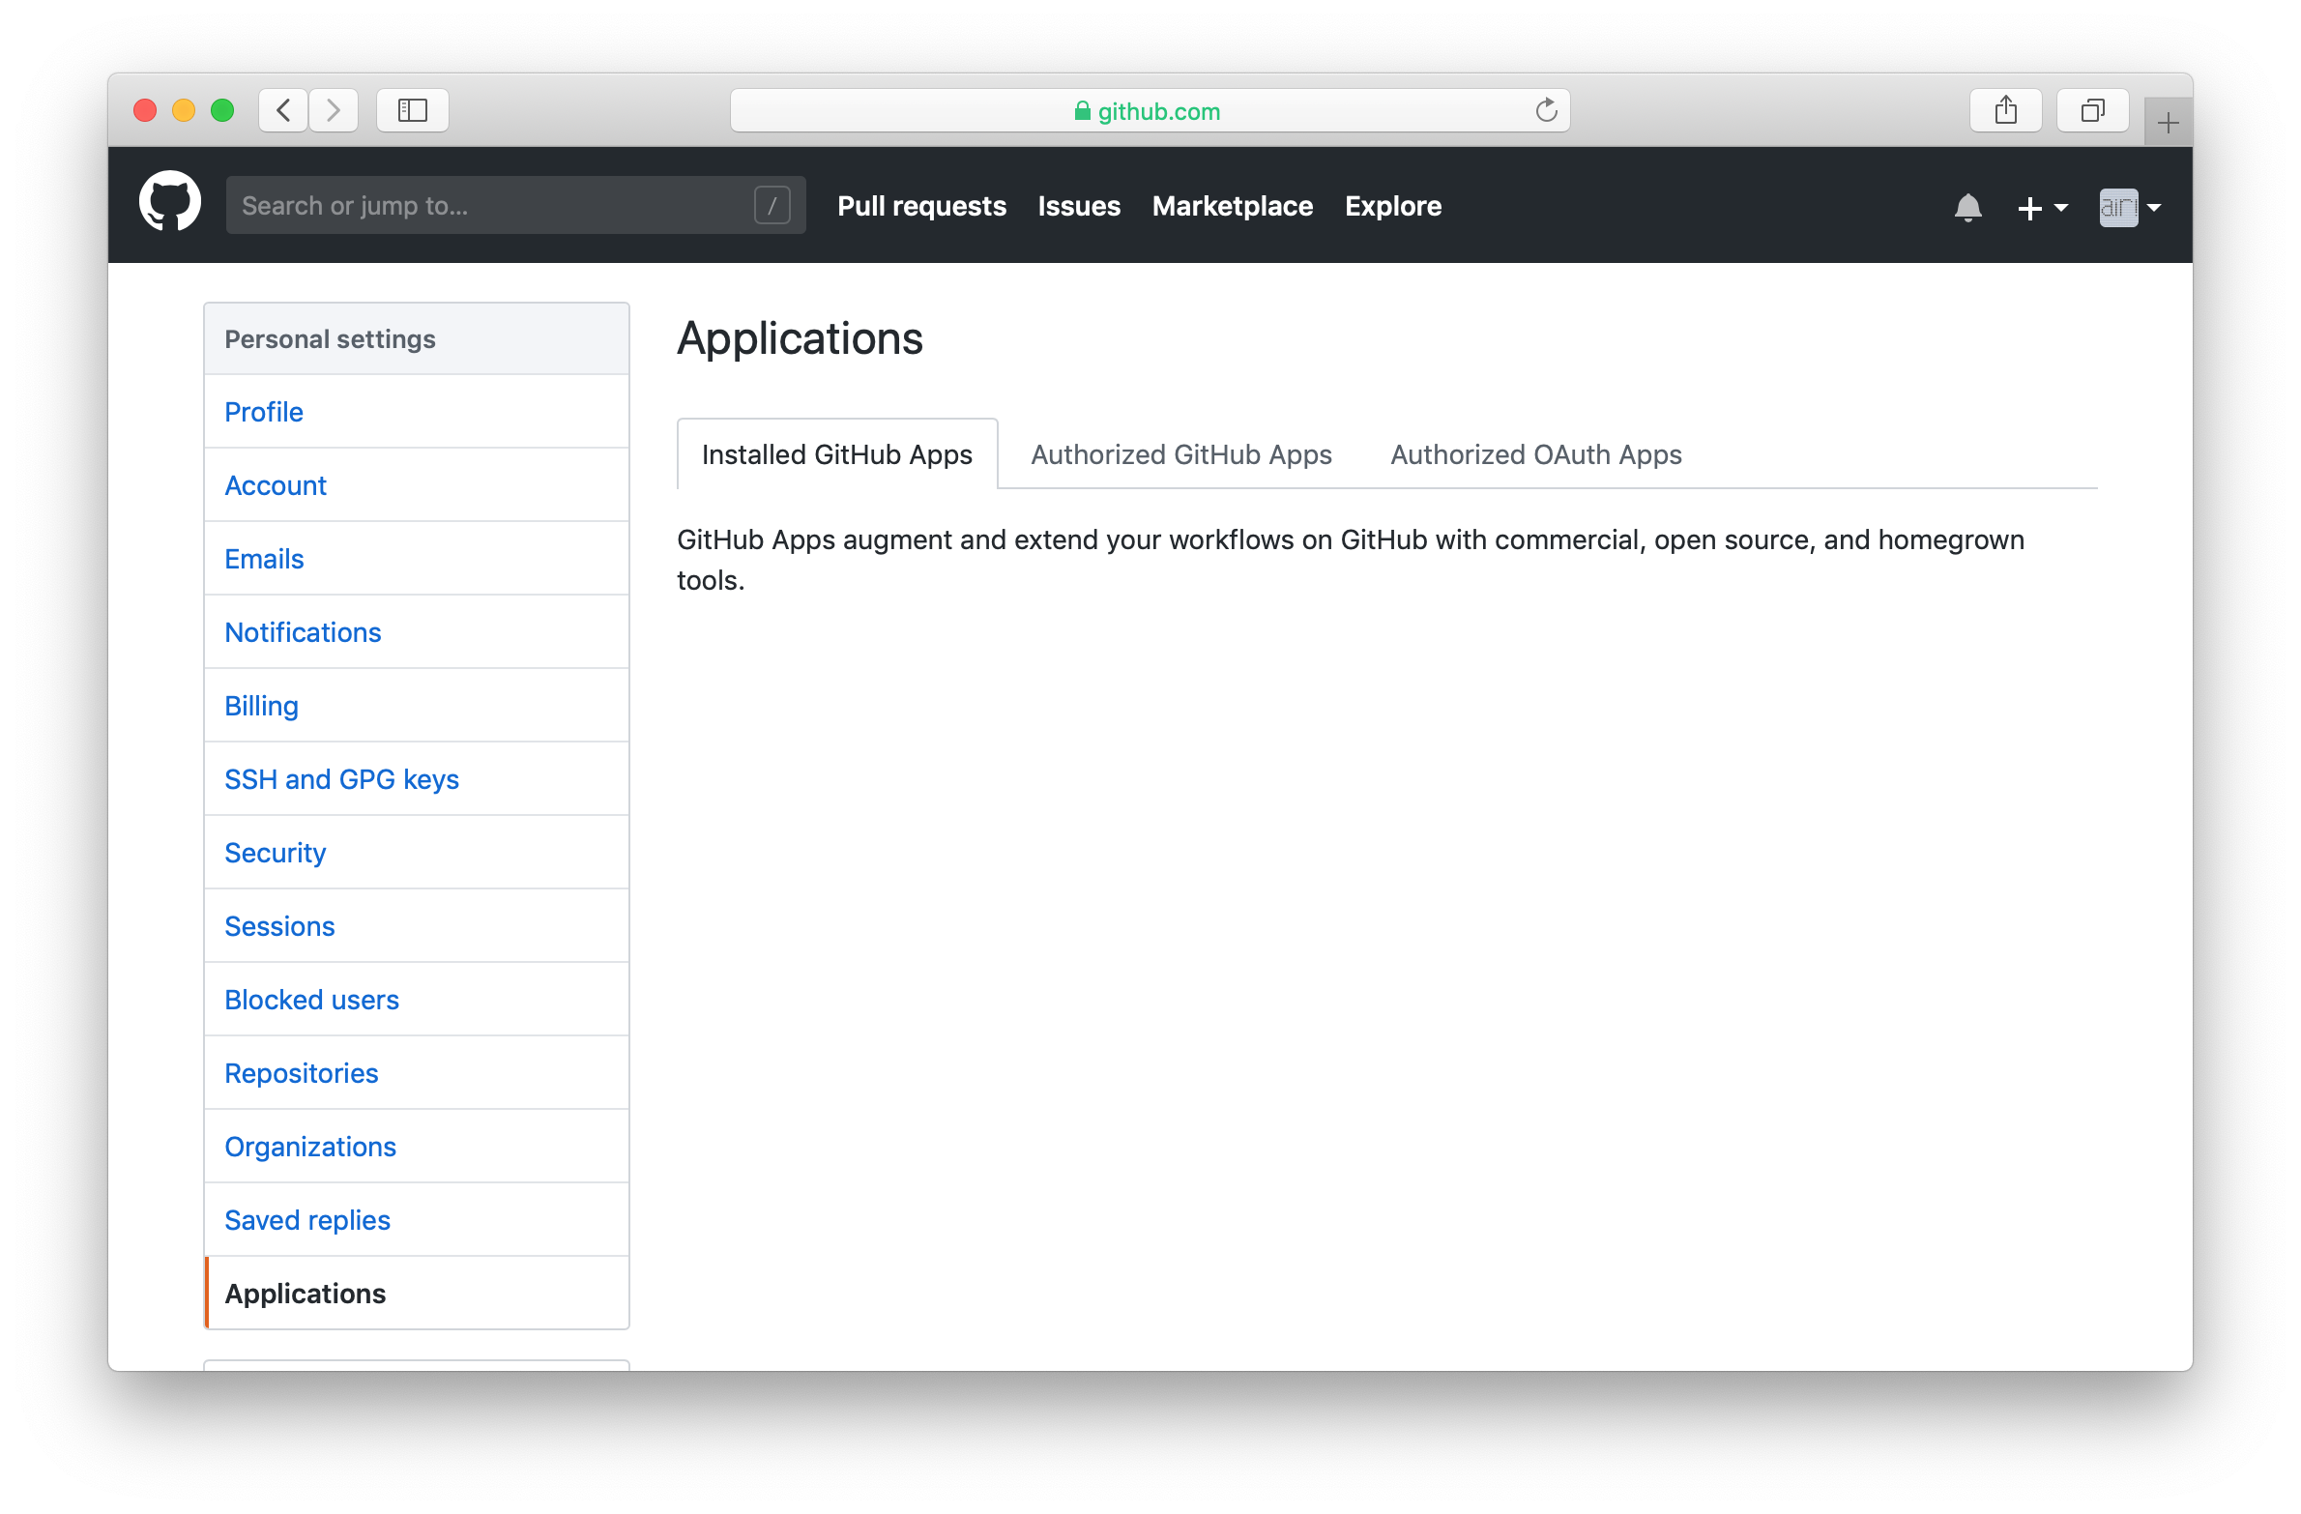Screen dimensions: 2301x1514
Task: Add a new Safari tab
Action: [2168, 123]
